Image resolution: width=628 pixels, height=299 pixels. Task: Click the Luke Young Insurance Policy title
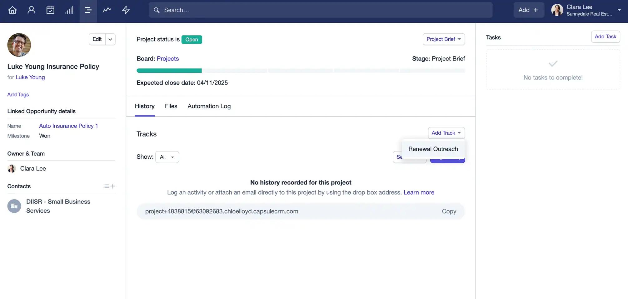(53, 66)
